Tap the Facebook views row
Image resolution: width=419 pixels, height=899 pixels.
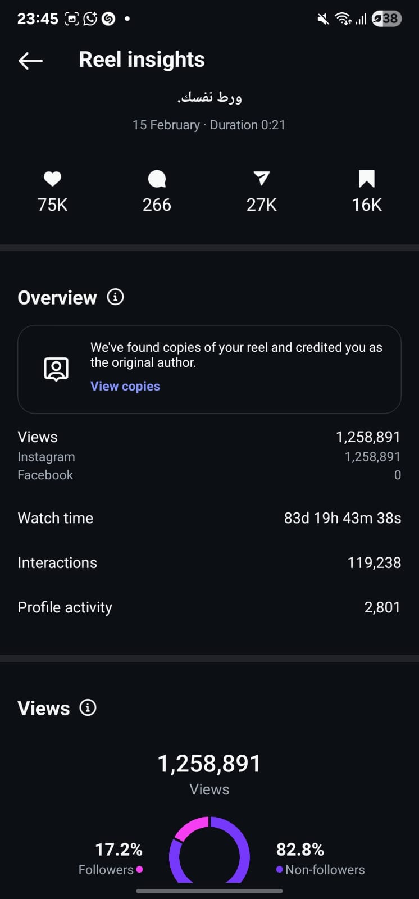pos(210,475)
